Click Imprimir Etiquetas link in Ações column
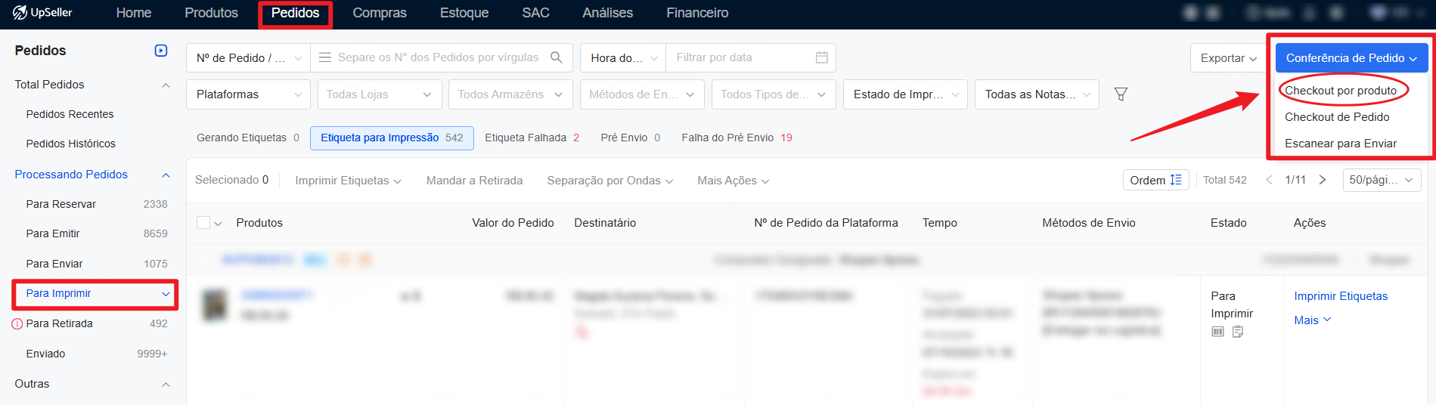The width and height of the screenshot is (1436, 405). 1340,296
